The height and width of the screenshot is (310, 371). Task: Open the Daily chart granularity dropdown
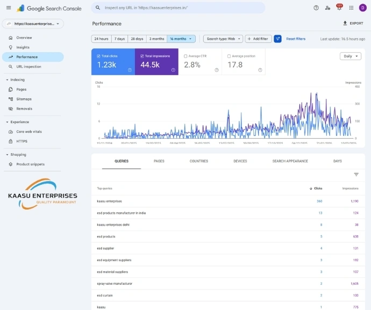click(x=351, y=56)
